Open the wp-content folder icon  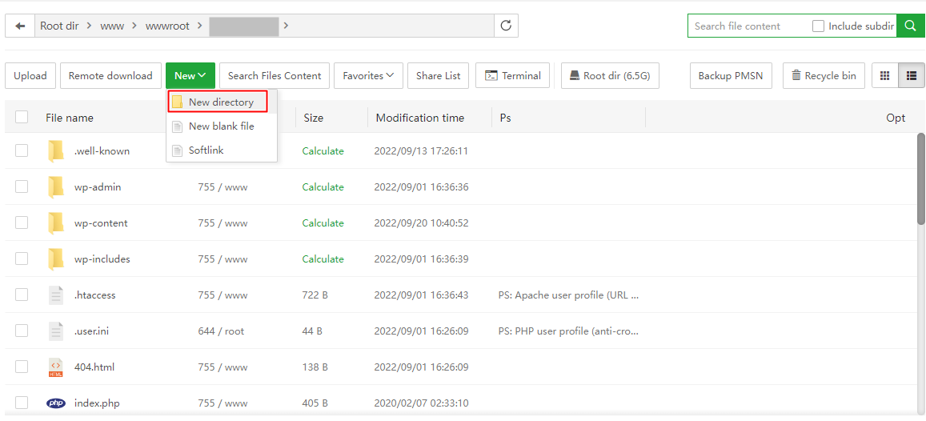point(55,223)
